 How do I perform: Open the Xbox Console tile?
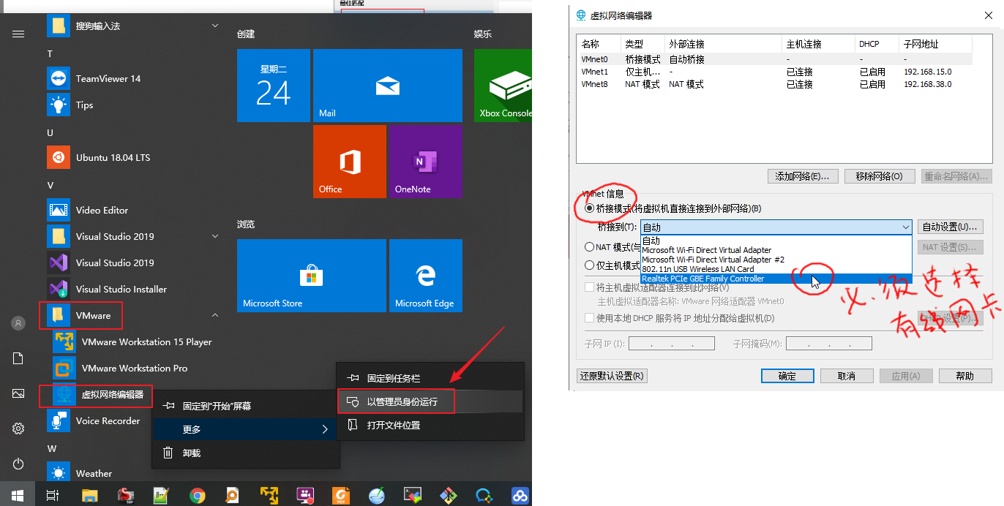point(503,86)
